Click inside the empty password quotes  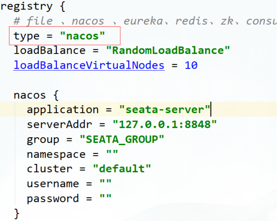tap(105, 198)
